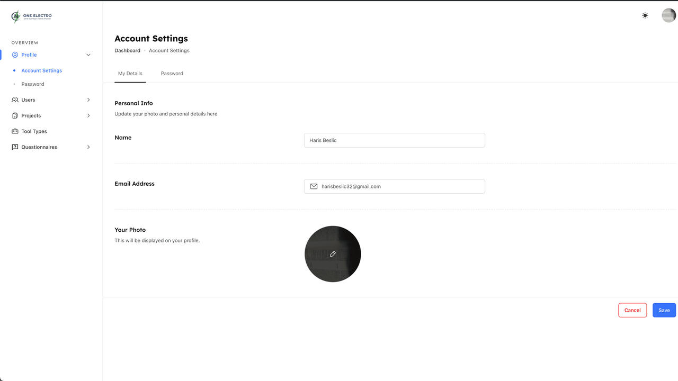
Task: Open the user avatar menu
Action: click(x=668, y=15)
